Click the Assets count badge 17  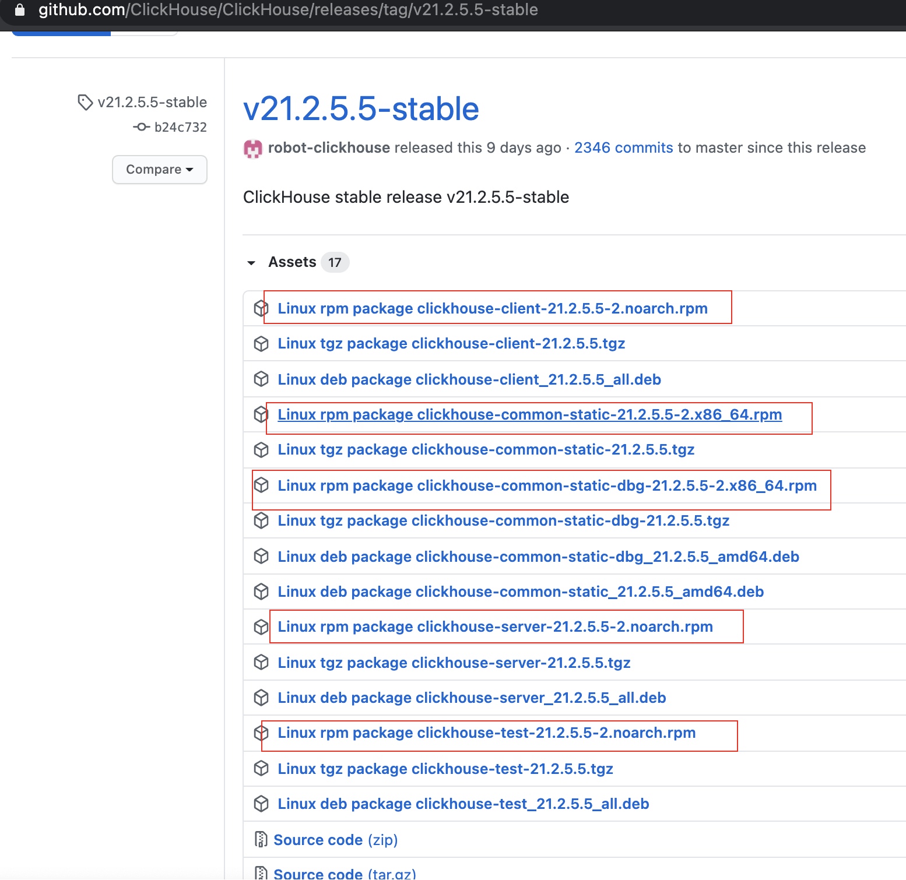pos(335,262)
